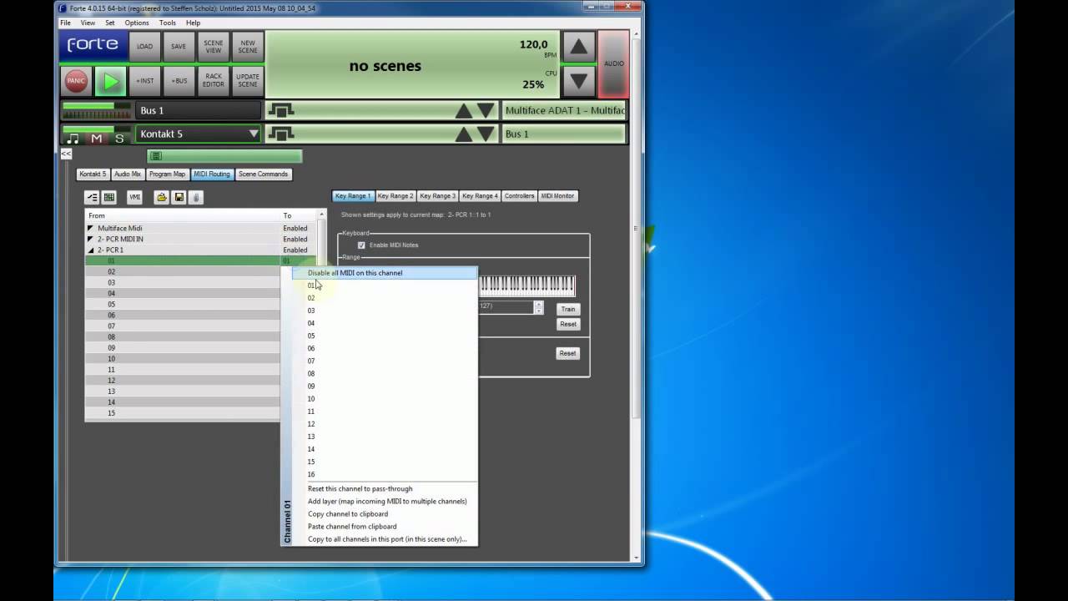The height and width of the screenshot is (601, 1068).
Task: Toggle Enable MIDI Notes checkbox
Action: click(x=361, y=245)
